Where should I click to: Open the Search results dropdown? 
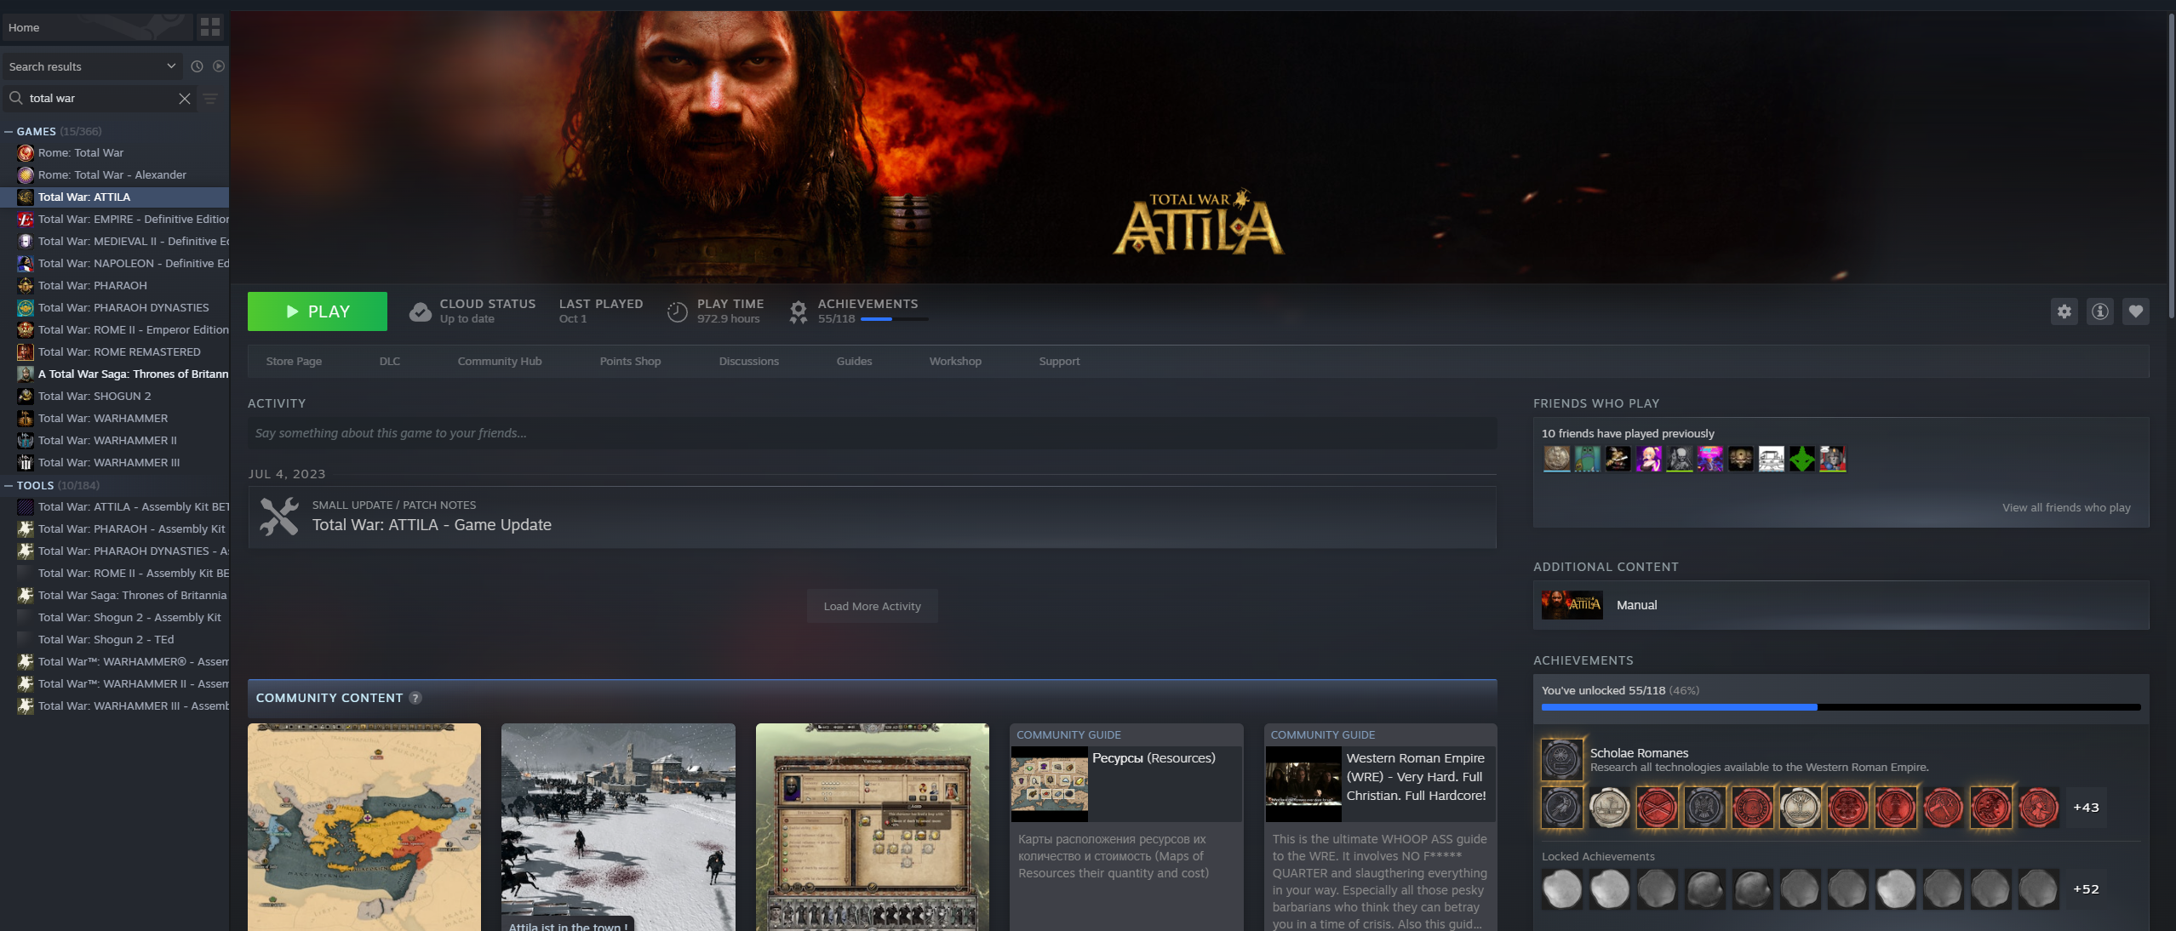click(92, 66)
